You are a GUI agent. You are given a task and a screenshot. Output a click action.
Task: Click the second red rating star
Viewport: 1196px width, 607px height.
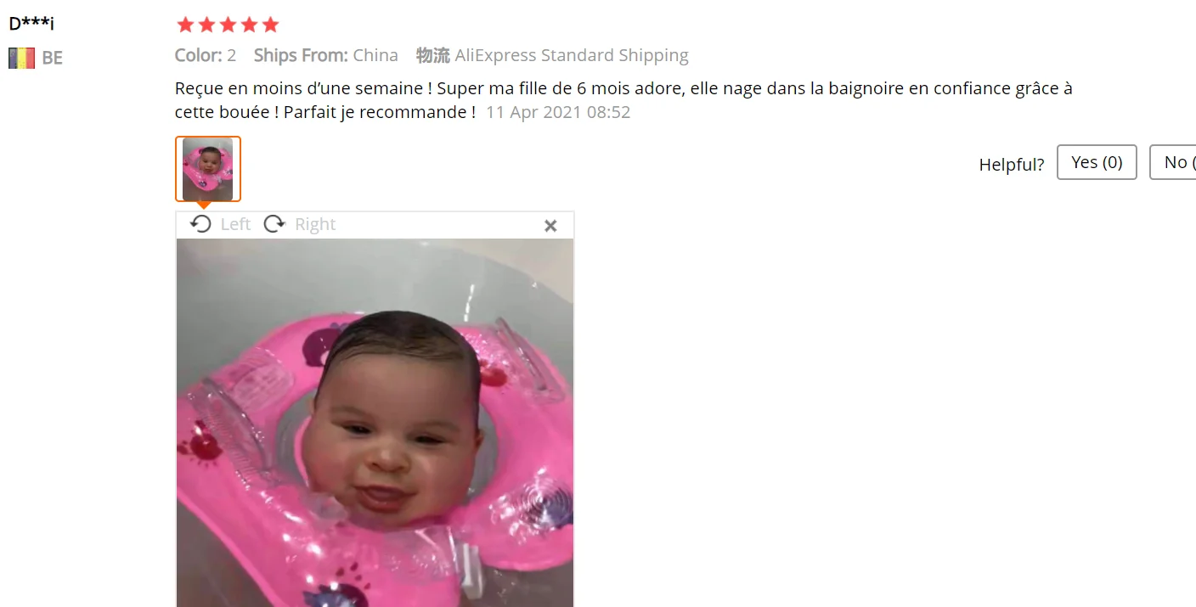(x=206, y=25)
